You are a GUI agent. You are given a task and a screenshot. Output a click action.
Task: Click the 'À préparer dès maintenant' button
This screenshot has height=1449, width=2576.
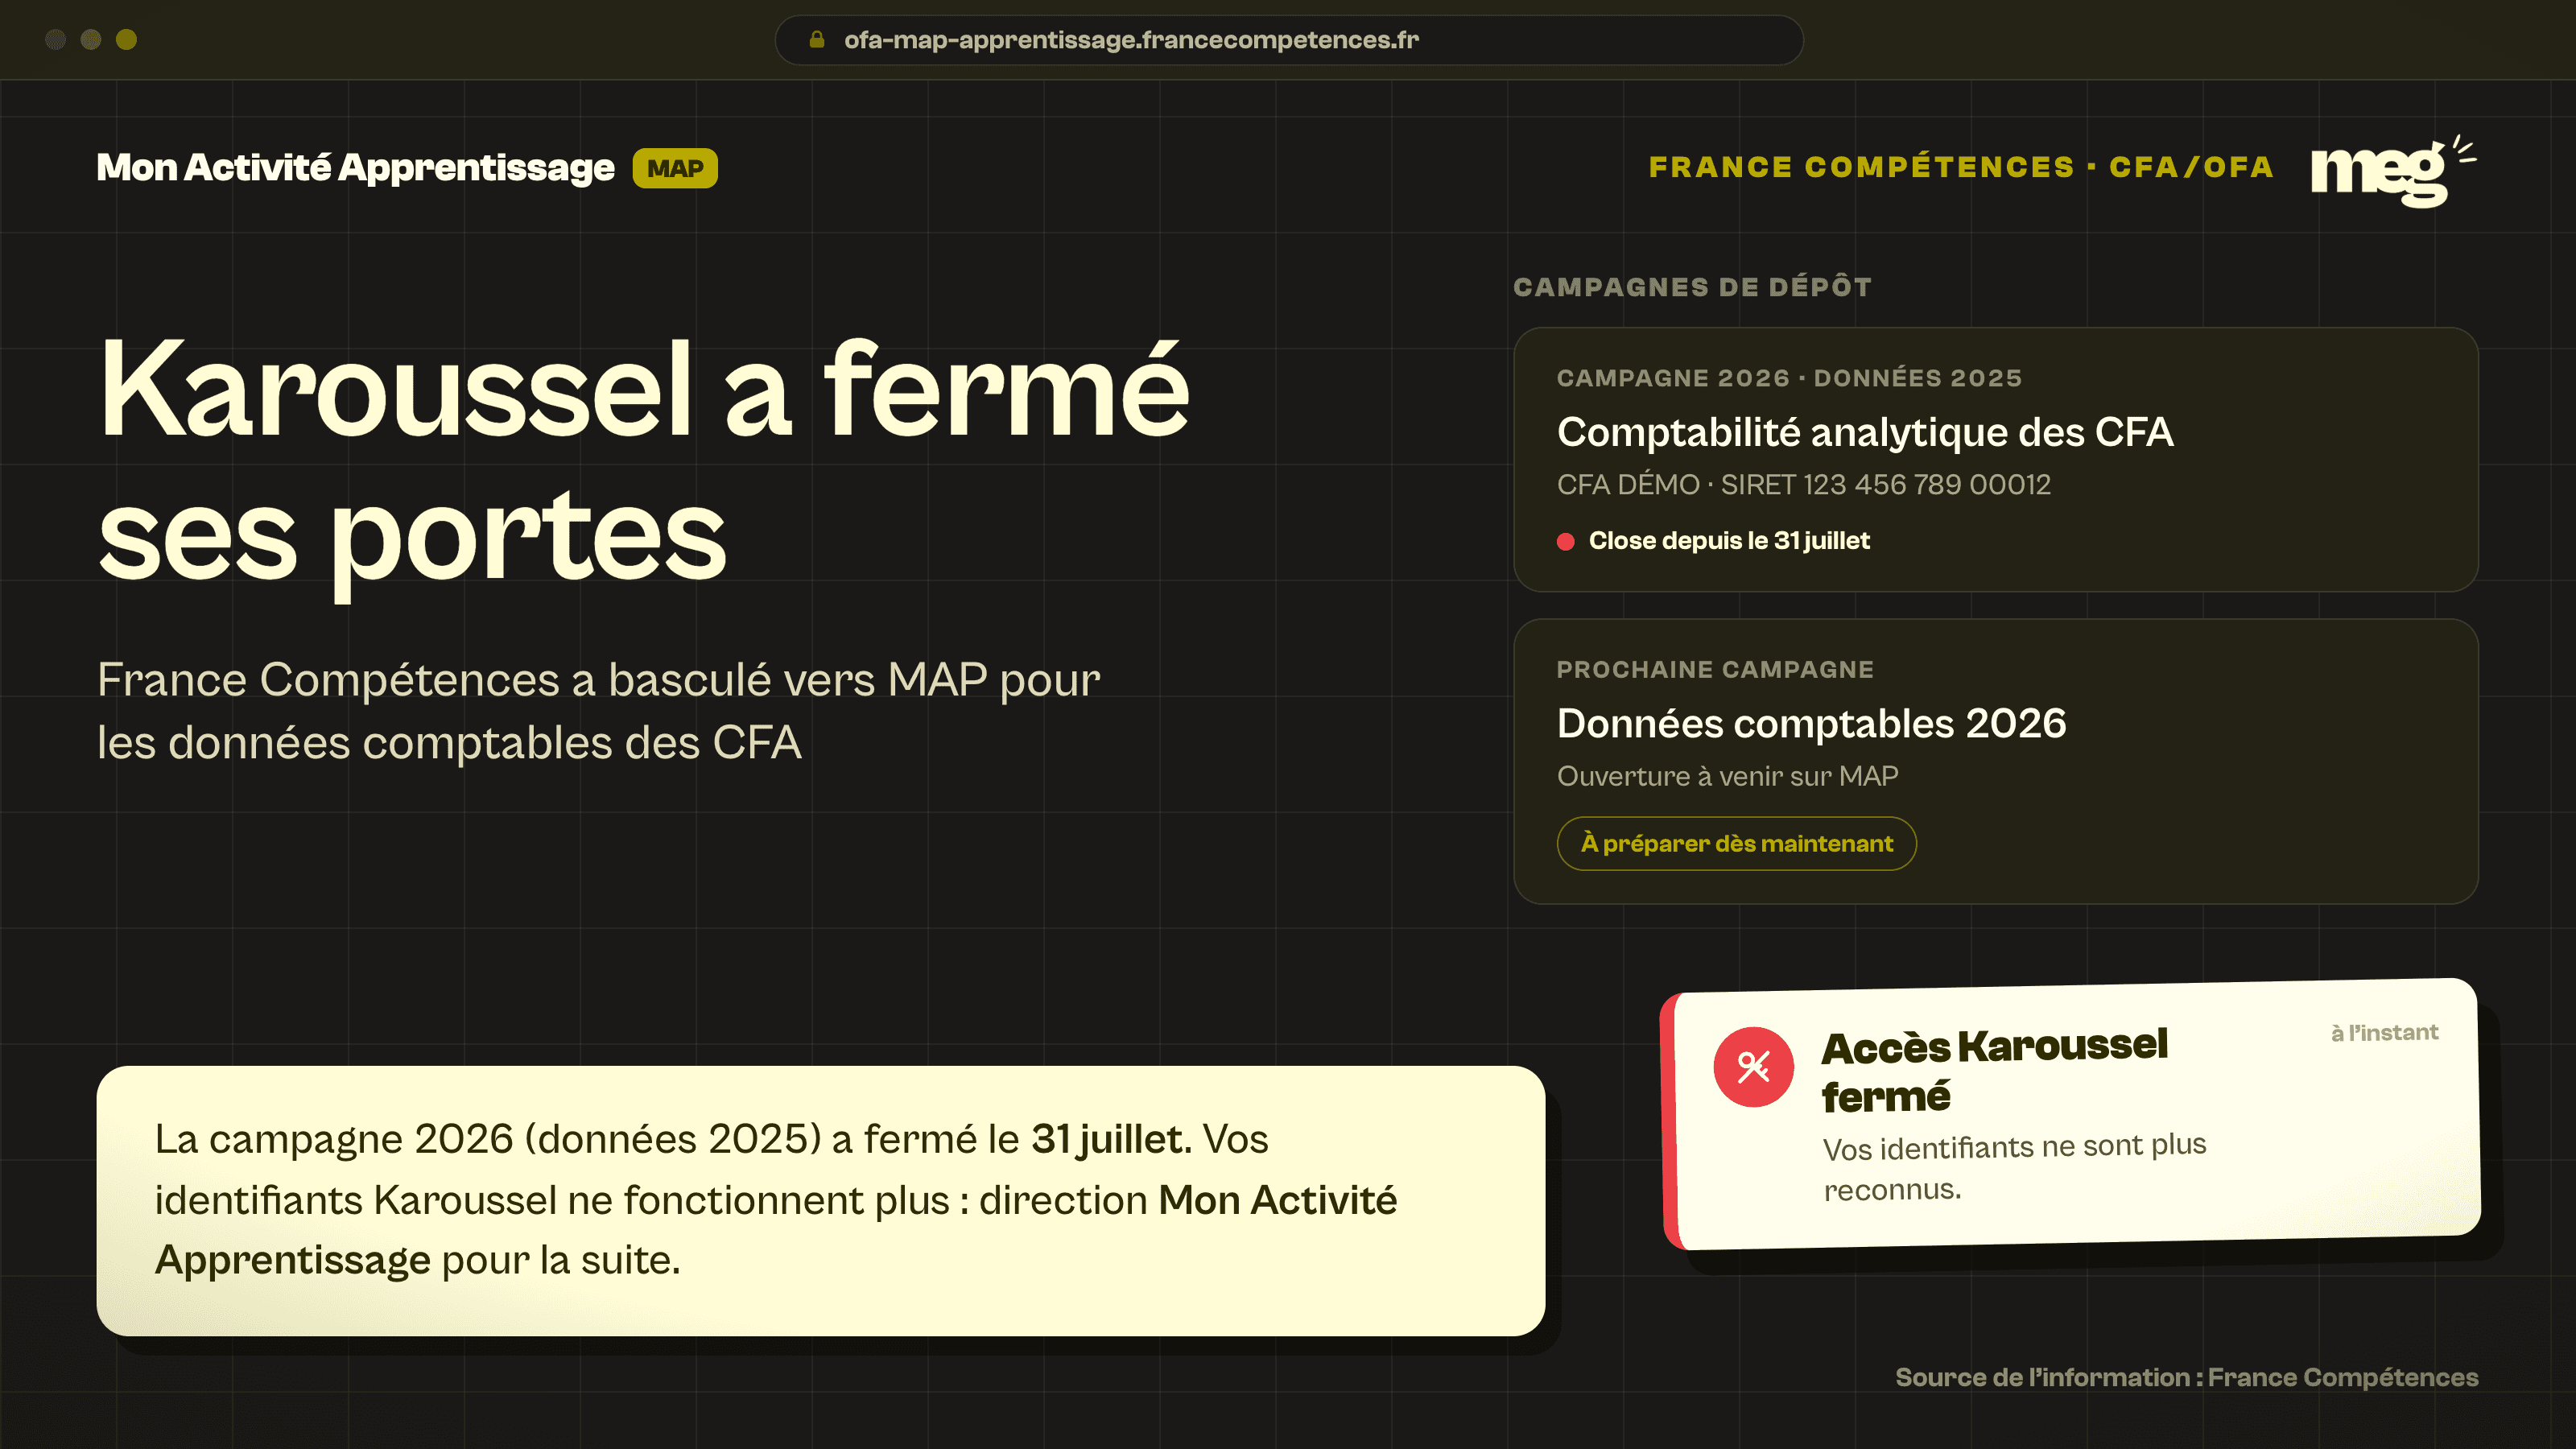1736,843
